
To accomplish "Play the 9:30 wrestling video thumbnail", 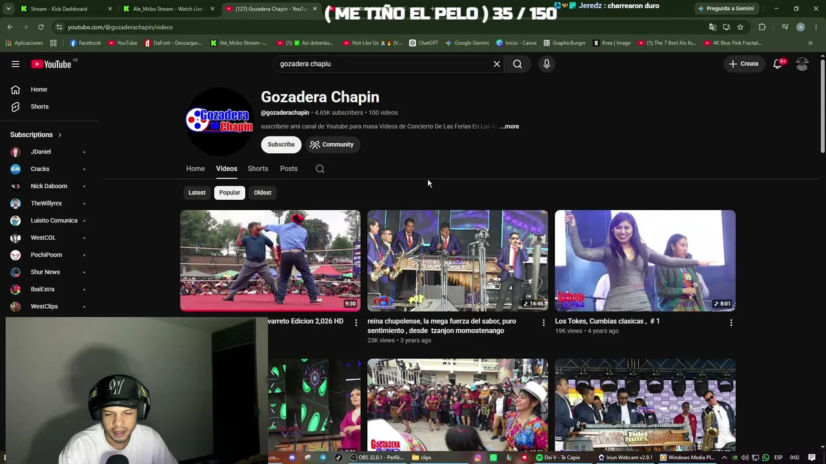I will tap(270, 260).
